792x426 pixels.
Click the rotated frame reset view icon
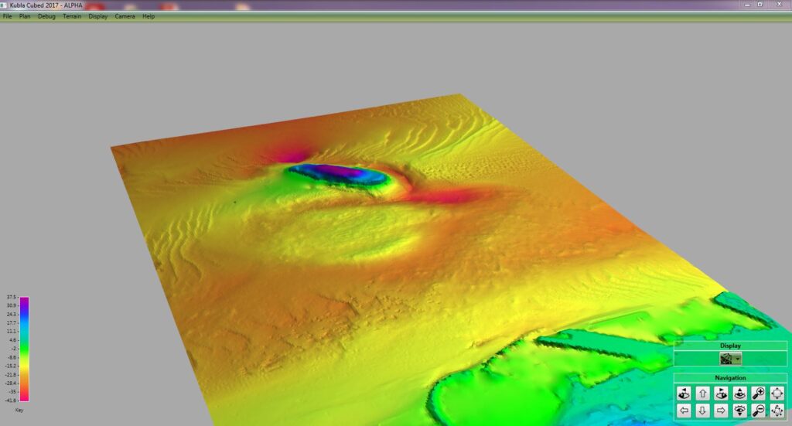777,411
